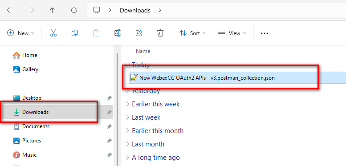Open the View layout dropdown
The height and width of the screenshot is (166, 346).
[232, 33]
